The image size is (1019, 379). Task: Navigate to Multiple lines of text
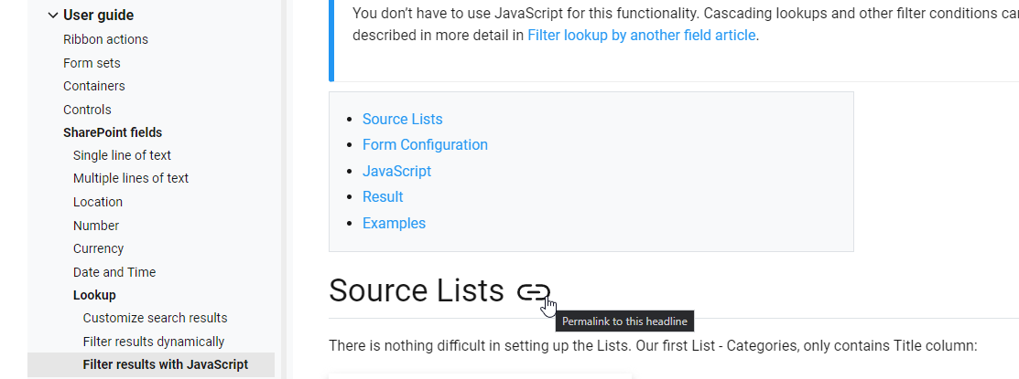131,178
